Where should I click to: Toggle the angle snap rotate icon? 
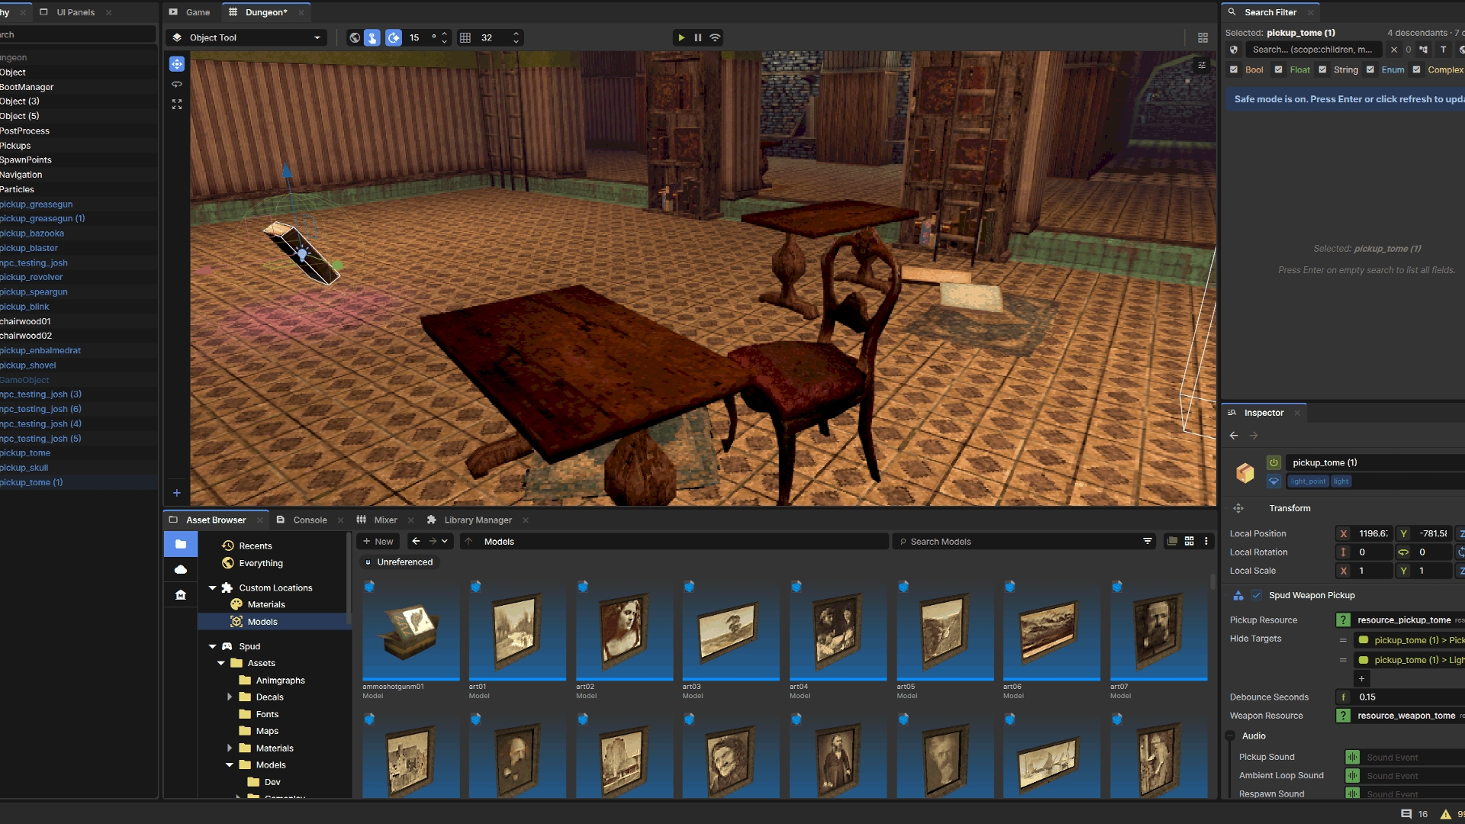[394, 37]
